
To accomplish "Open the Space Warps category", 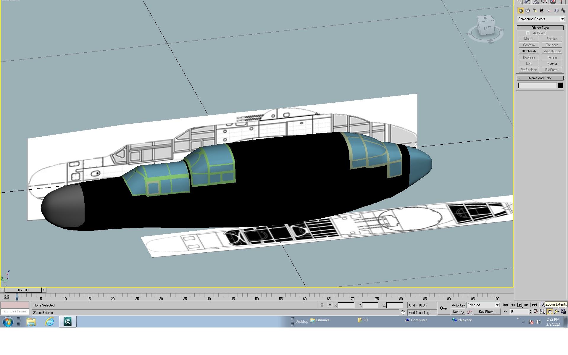I will pyautogui.click(x=556, y=11).
